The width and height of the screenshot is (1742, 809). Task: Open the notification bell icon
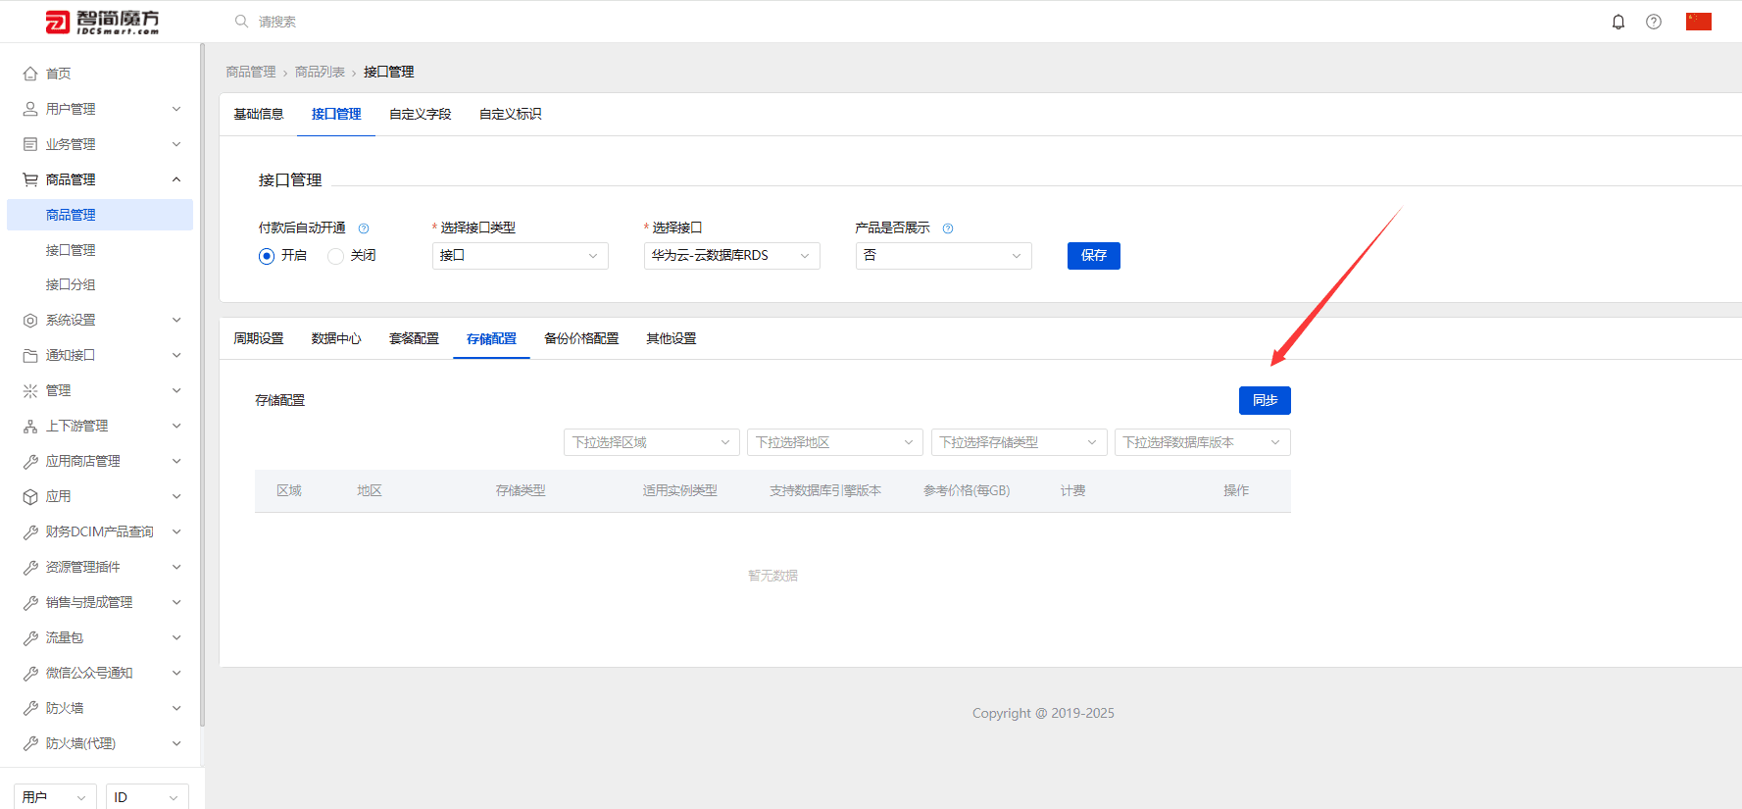coord(1618,22)
